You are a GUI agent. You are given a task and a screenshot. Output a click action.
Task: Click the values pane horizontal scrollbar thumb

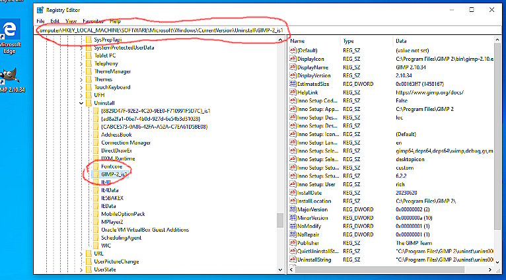click(379, 269)
